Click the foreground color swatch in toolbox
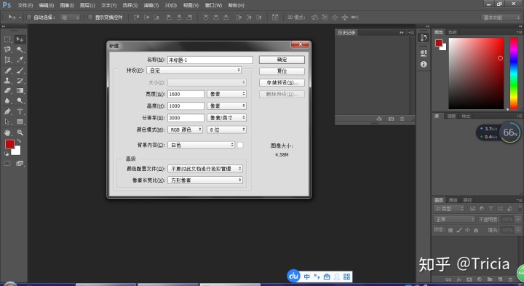Image resolution: width=524 pixels, height=286 pixels. [x=9, y=144]
